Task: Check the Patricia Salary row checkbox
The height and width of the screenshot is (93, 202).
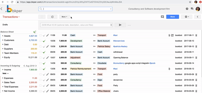Action: click(x=40, y=46)
